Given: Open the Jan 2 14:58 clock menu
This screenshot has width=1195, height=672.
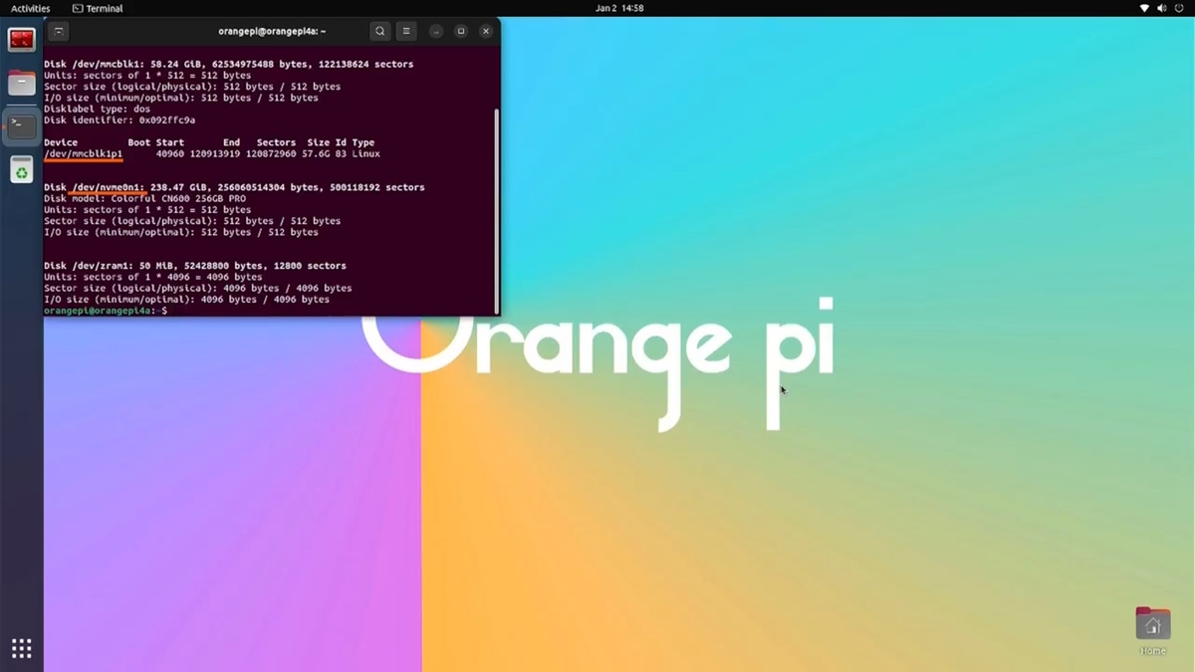Looking at the screenshot, I should 619,8.
